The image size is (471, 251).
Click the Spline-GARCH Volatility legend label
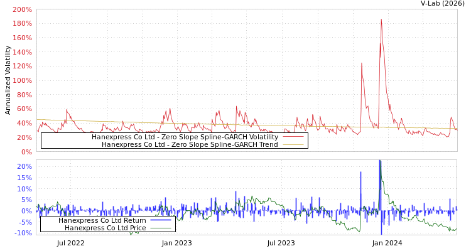pyautogui.click(x=185, y=137)
